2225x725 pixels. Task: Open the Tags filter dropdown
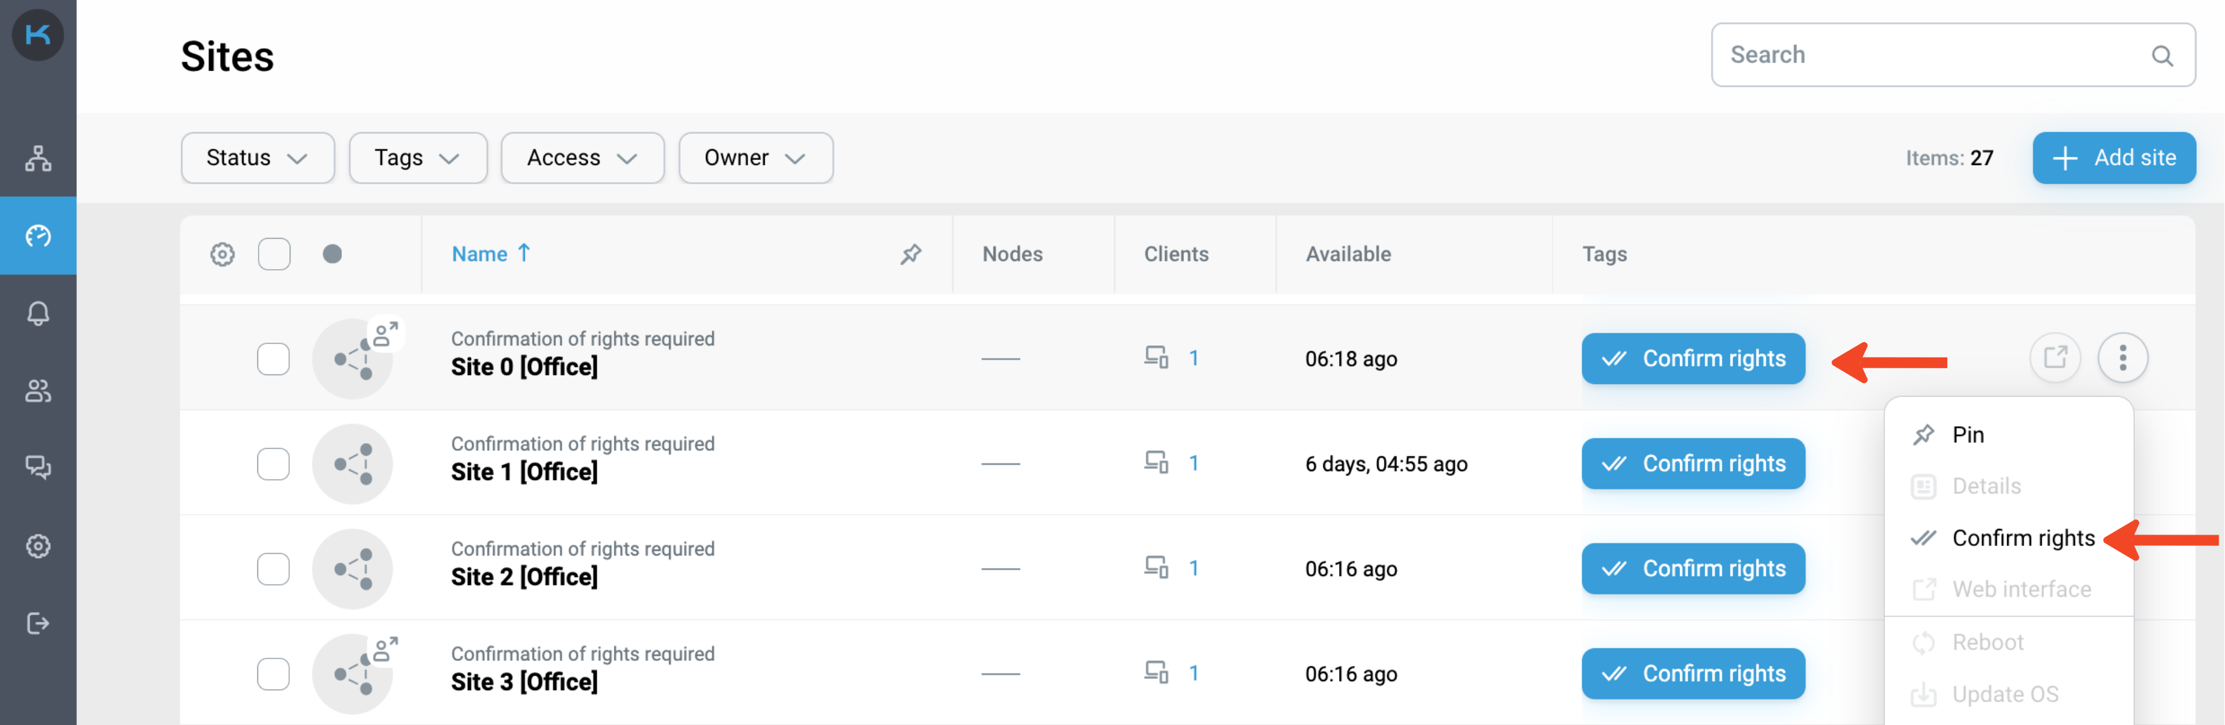(x=417, y=158)
